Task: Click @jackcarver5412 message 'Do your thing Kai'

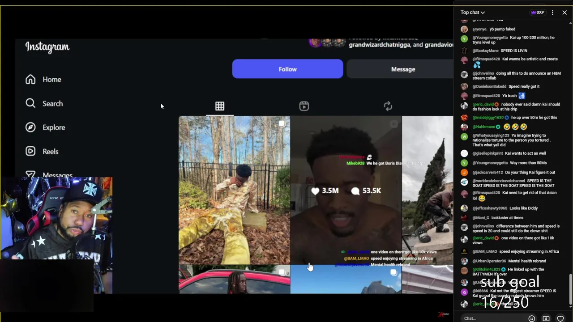Action: click(x=514, y=172)
